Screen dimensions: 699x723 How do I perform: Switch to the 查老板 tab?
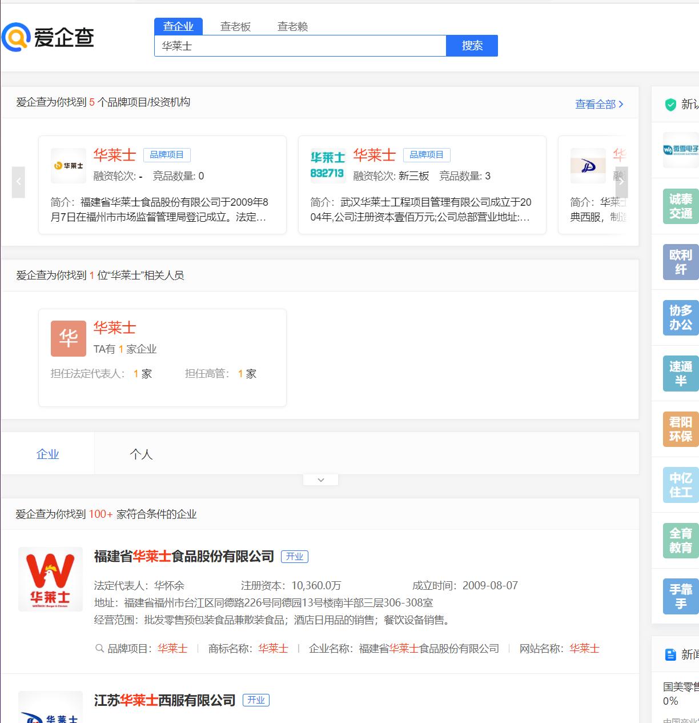[236, 26]
